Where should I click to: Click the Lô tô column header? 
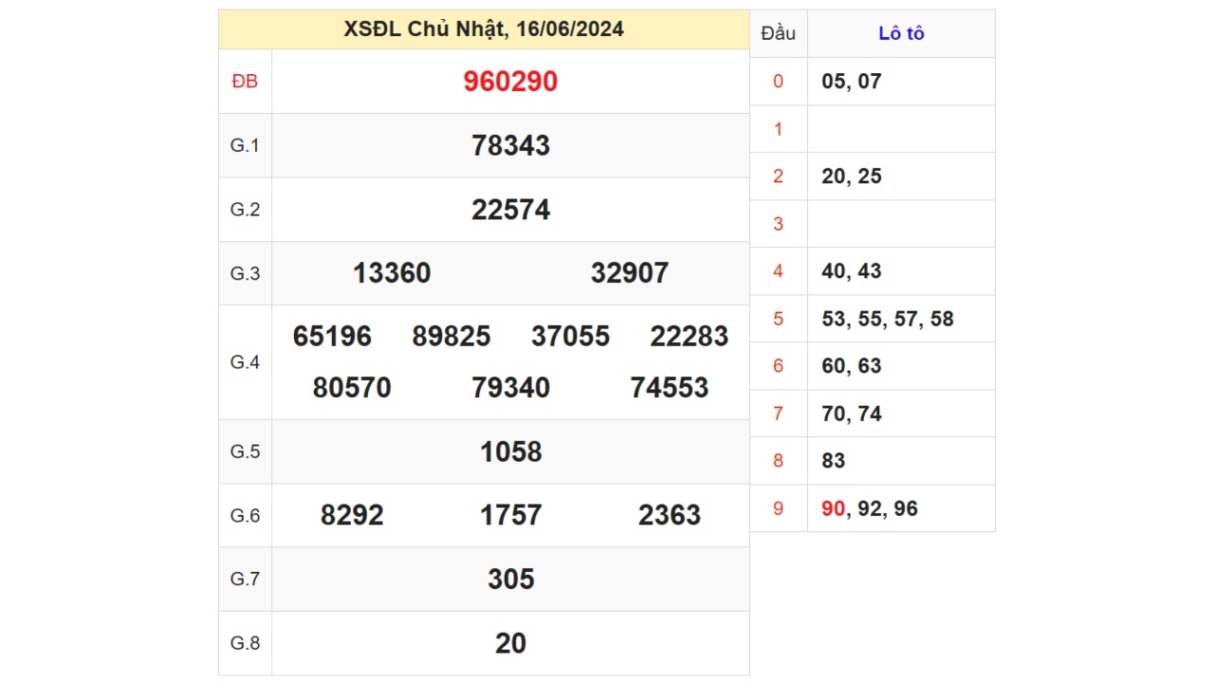coord(901,33)
